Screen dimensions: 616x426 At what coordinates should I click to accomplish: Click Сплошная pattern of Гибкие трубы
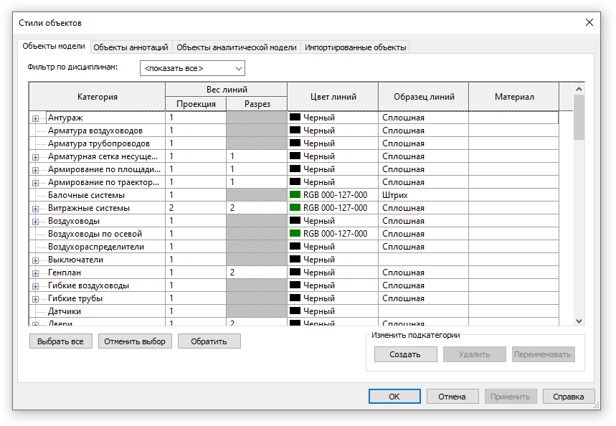point(424,298)
